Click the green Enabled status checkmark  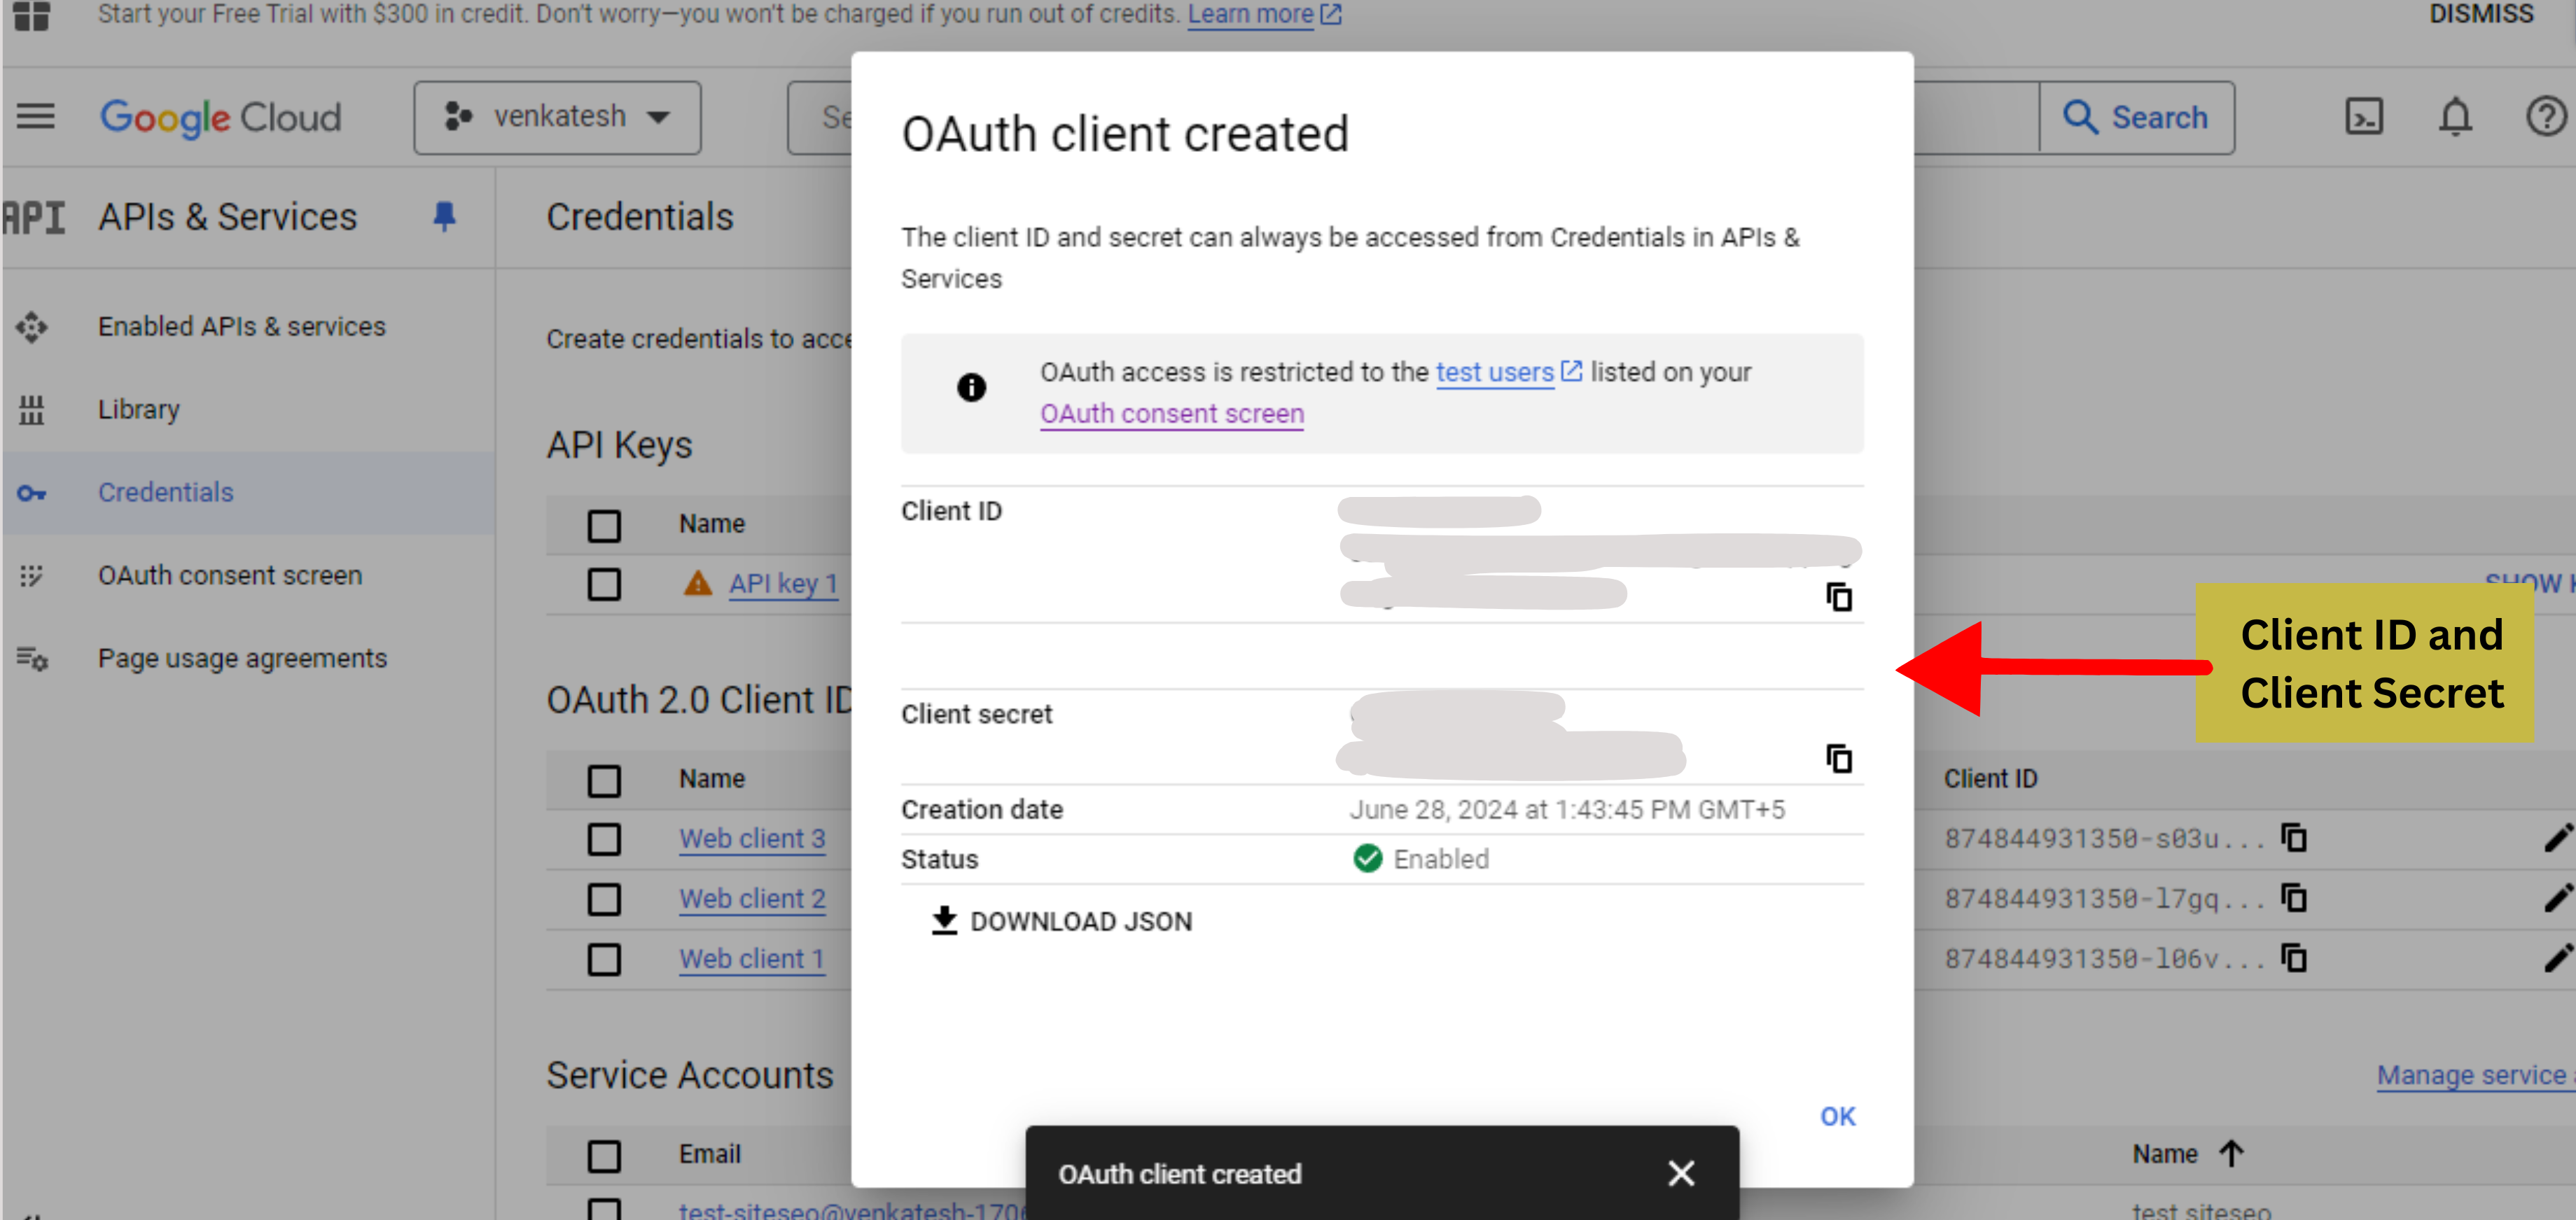tap(1367, 858)
